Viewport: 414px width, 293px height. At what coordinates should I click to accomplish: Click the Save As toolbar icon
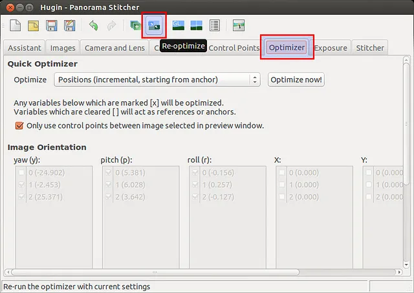click(70, 26)
